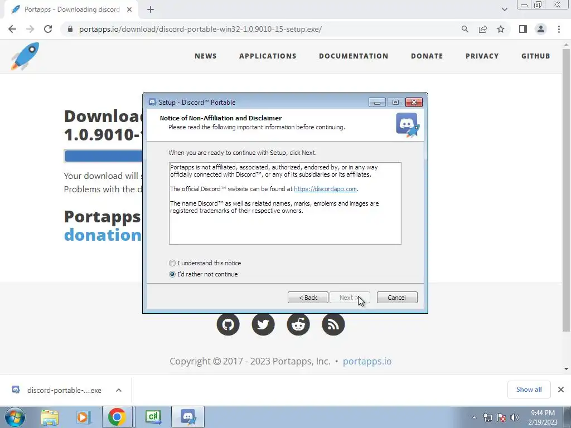
Task: Open the discordapp.com link
Action: (x=325, y=189)
